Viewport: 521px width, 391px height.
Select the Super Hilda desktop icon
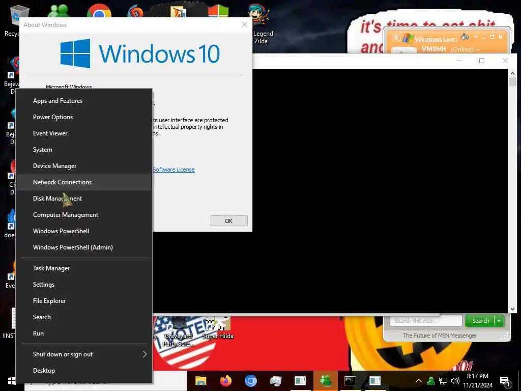(218, 328)
